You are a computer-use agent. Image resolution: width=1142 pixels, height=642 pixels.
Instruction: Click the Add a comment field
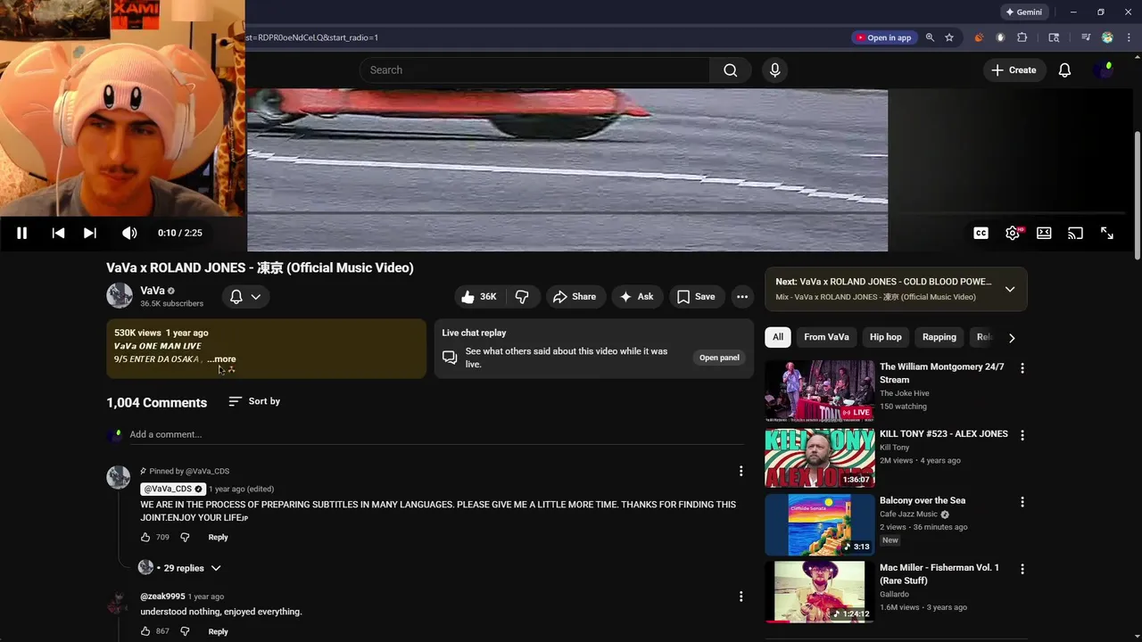point(436,434)
